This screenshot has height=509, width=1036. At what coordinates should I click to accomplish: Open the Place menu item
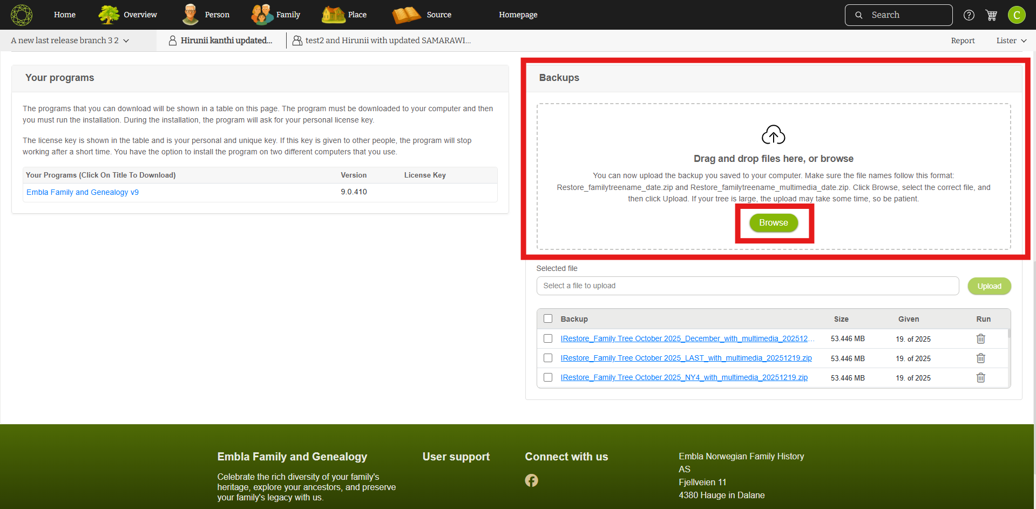pyautogui.click(x=344, y=15)
